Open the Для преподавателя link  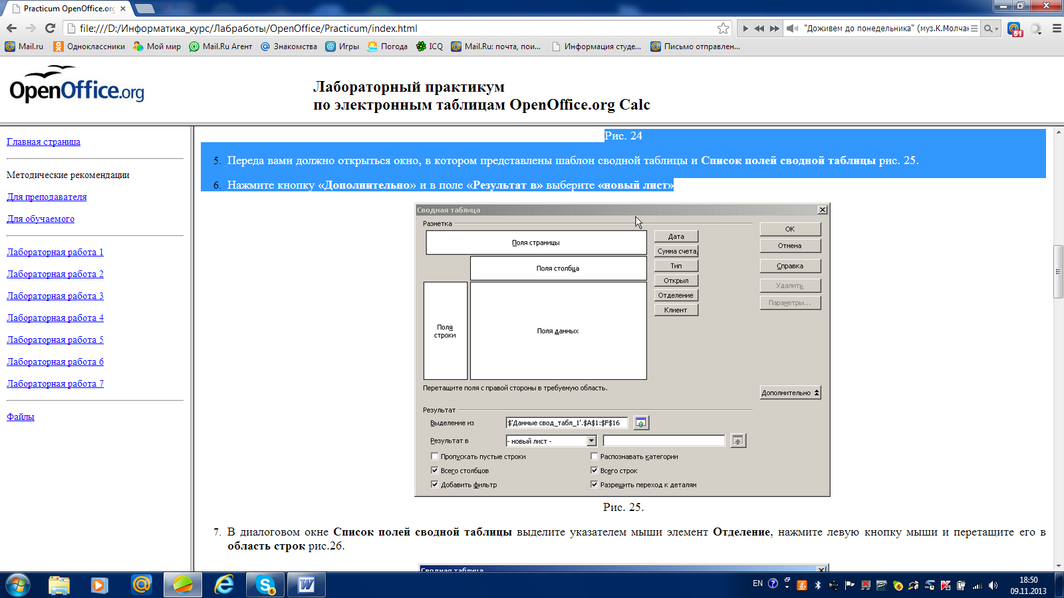coord(47,197)
